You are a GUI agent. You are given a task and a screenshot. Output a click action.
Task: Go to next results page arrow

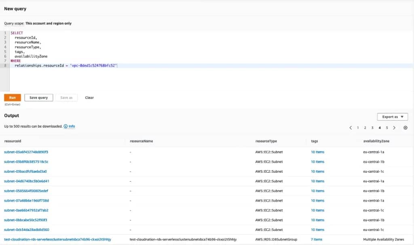394,128
